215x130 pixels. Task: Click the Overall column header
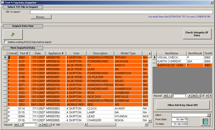point(13,53)
